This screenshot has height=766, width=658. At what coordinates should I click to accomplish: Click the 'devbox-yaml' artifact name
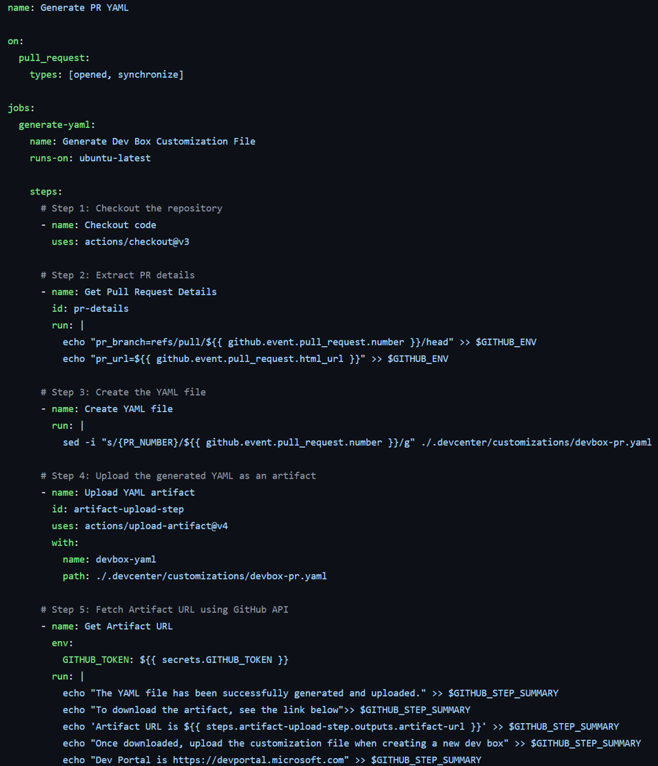(126, 559)
